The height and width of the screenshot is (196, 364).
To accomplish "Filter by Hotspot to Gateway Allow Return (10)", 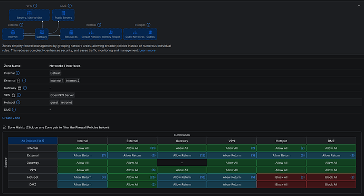I will click(x=182, y=177).
